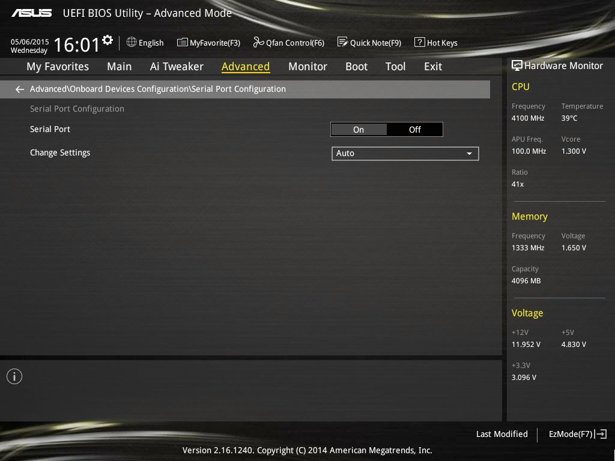Click the globe language icon
Image resolution: width=615 pixels, height=461 pixels.
132,42
